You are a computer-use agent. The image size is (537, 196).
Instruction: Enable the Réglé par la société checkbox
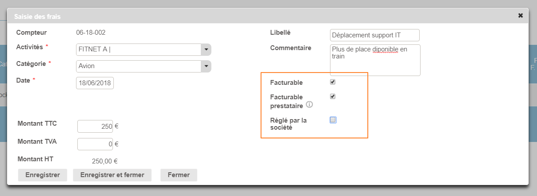tap(333, 120)
